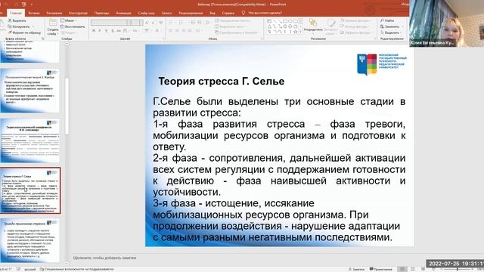
Task: Click the notes field 'Щелкните, чтобы добавить заметки'
Action: coord(105,258)
